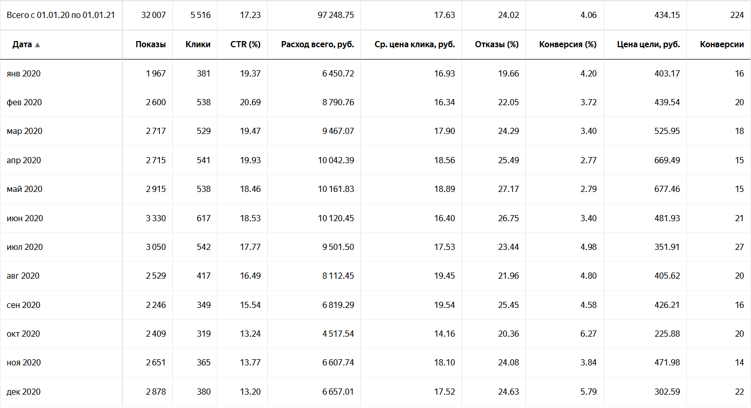
Task: Click total spend value 97 248.75
Action: [x=336, y=15]
